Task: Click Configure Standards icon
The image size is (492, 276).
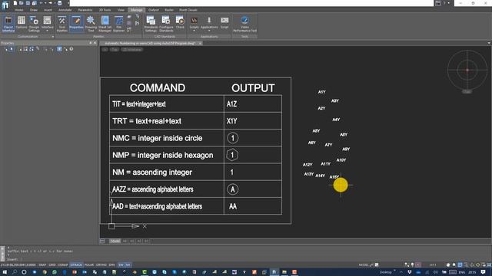Action: coord(166,24)
